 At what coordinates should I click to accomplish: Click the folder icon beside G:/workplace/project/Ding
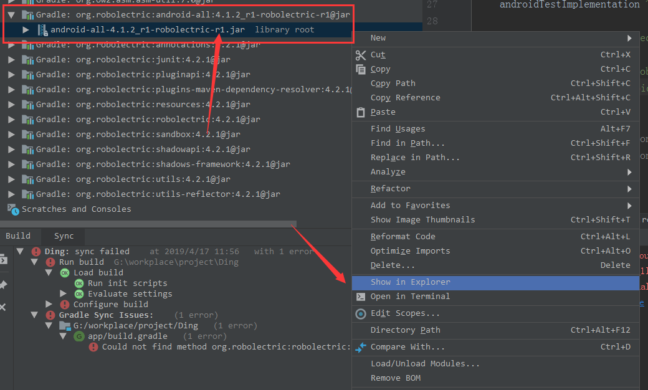(65, 326)
